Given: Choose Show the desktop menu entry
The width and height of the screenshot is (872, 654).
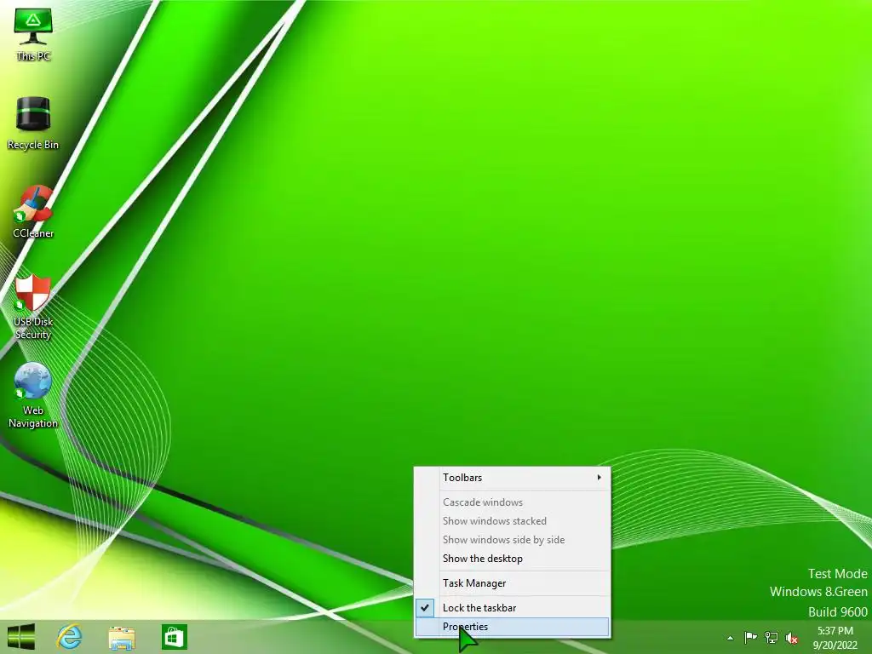Looking at the screenshot, I should pos(512,559).
